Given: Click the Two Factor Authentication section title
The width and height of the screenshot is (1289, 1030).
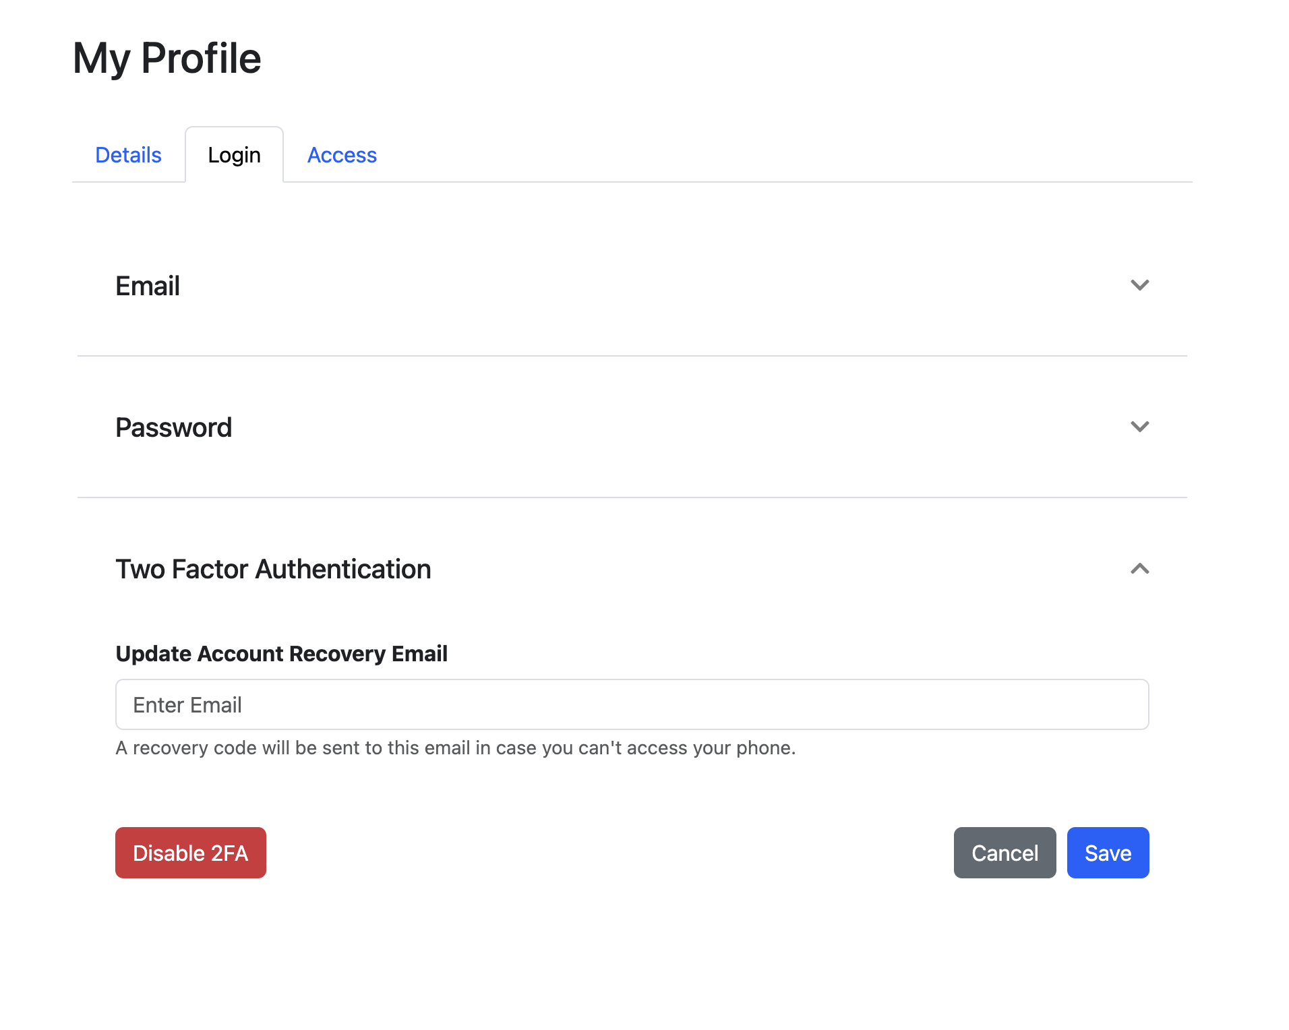Looking at the screenshot, I should 273,569.
